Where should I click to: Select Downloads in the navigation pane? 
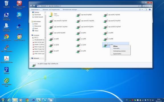point(37,14)
